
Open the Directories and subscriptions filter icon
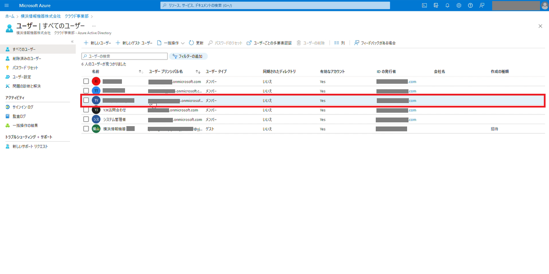point(436,6)
